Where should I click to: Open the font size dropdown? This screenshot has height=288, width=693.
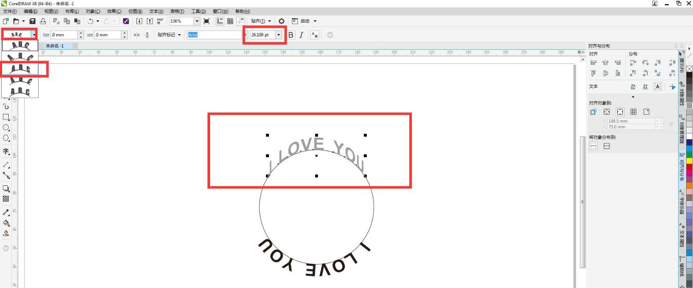(278, 35)
